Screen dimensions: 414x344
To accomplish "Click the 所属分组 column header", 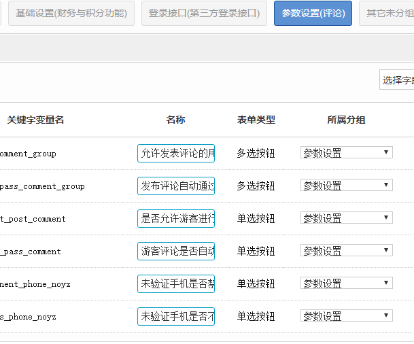I will coord(346,120).
